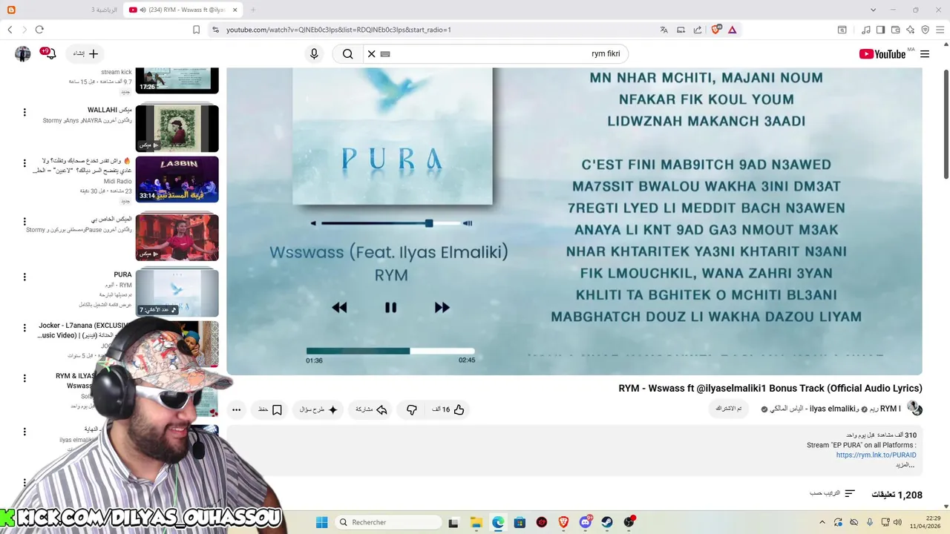Open options menu for RYM & ILYAS video
Viewport: 950px width, 534px height.
click(24, 378)
